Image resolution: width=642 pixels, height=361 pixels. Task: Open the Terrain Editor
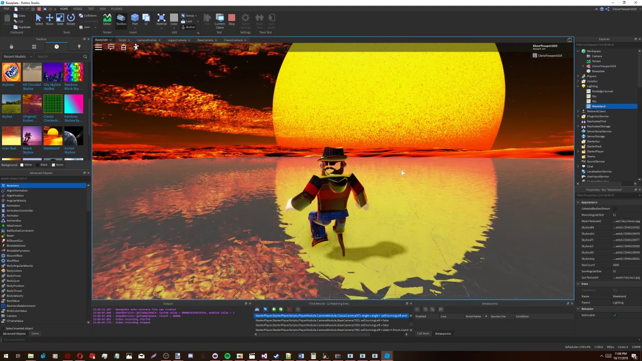click(107, 20)
